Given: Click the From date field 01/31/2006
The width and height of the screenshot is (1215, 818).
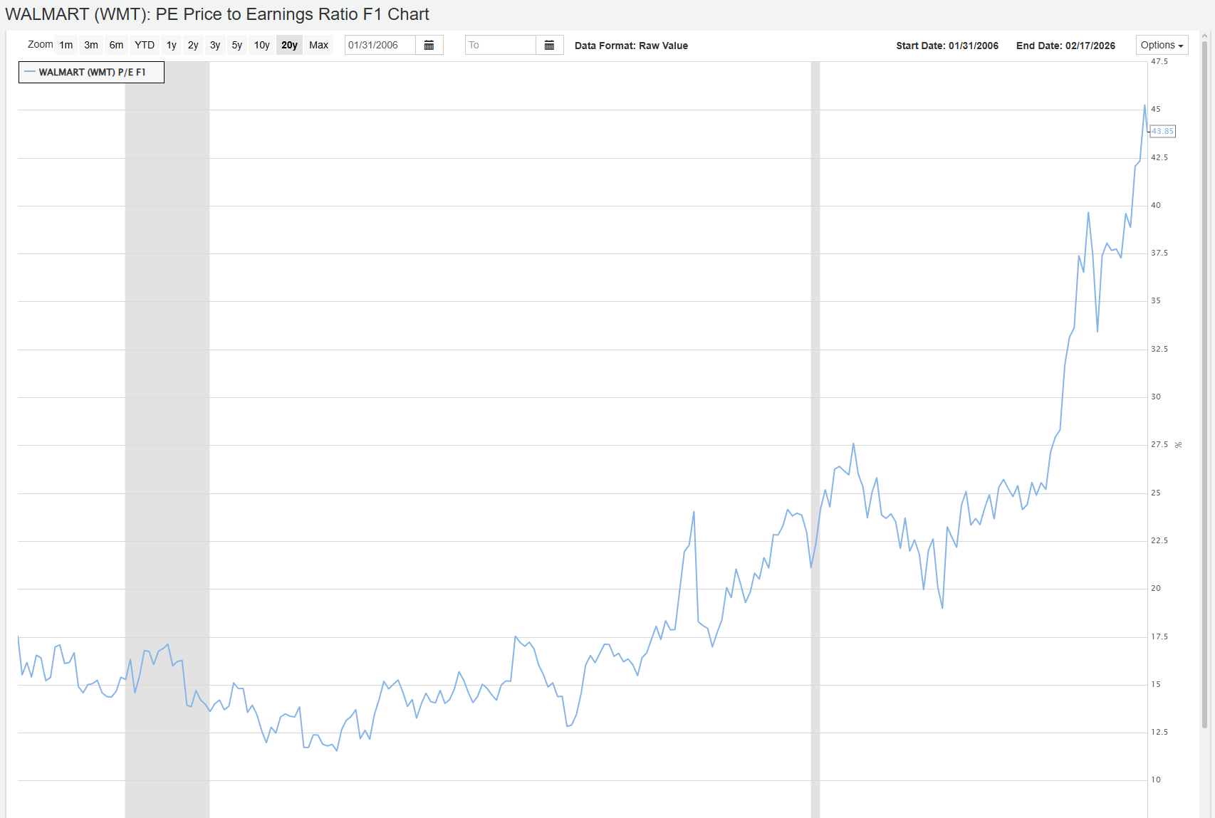Looking at the screenshot, I should tap(380, 46).
